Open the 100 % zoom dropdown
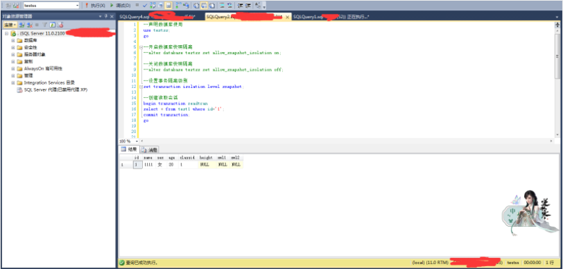 (137, 141)
